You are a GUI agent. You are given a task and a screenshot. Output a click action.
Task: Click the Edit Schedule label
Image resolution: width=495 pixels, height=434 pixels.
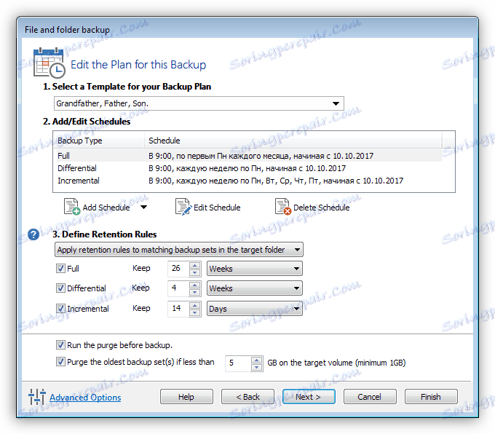[217, 208]
